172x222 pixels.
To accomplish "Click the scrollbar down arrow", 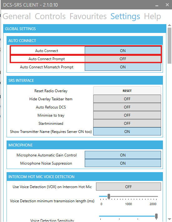I will [169, 219].
